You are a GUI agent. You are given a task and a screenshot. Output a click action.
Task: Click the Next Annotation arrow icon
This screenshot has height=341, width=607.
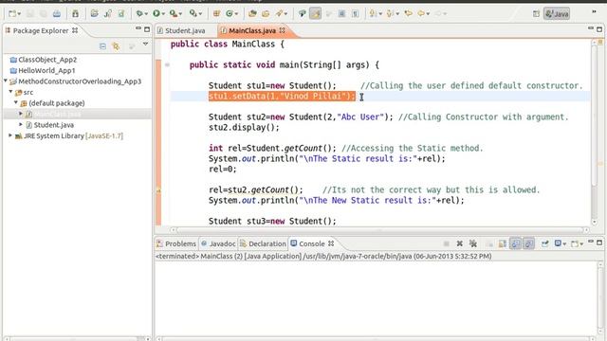pos(373,14)
